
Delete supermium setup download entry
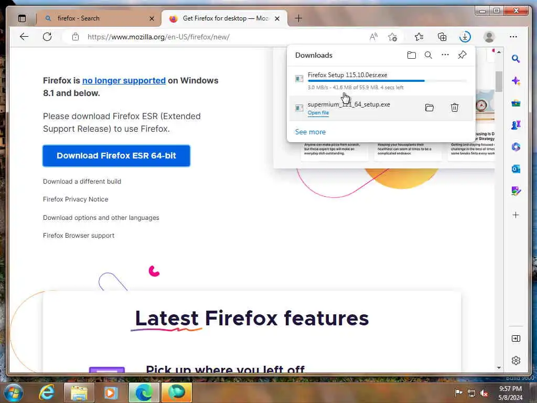pos(455,108)
